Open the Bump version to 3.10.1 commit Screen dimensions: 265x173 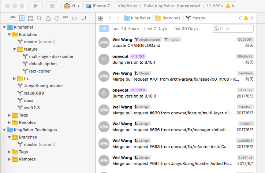click(176, 59)
